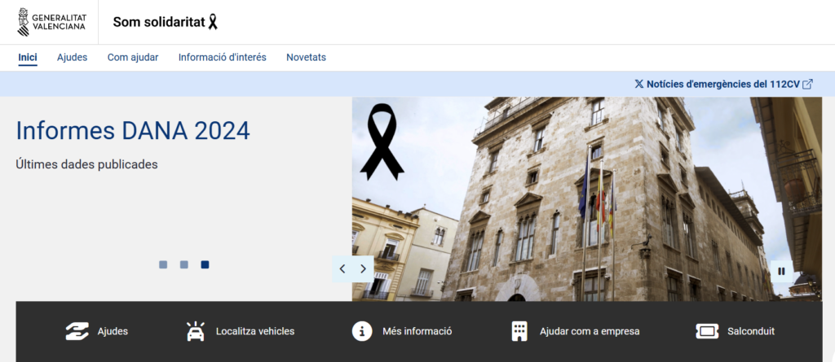The image size is (835, 362).
Task: Open the Informes DANA 2024 headline
Action: click(133, 130)
